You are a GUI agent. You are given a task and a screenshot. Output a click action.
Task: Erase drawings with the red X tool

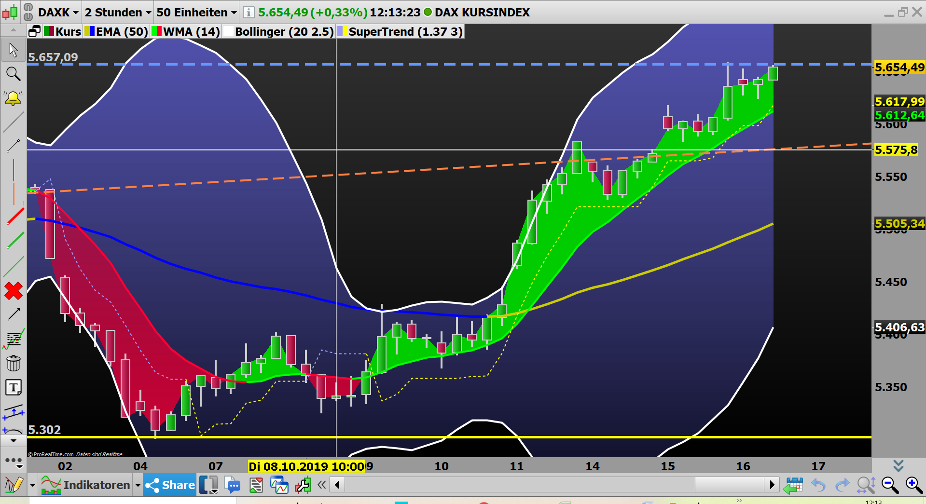click(x=14, y=291)
